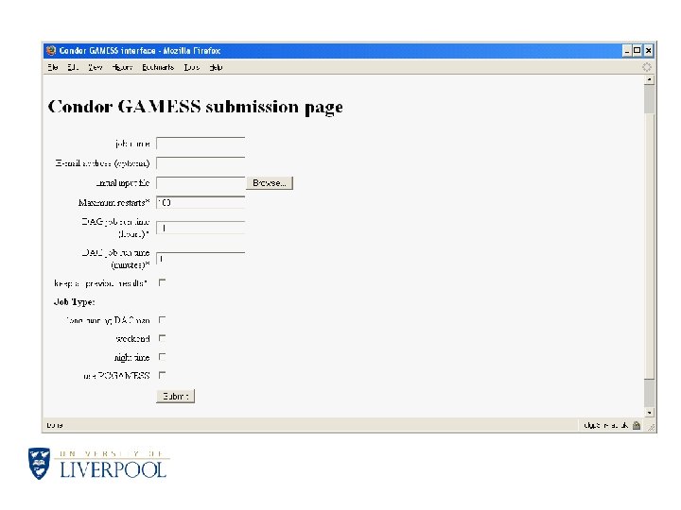This screenshot has width=681, height=510.
Task: Click the Firefox icon in title bar
Action: [51, 50]
